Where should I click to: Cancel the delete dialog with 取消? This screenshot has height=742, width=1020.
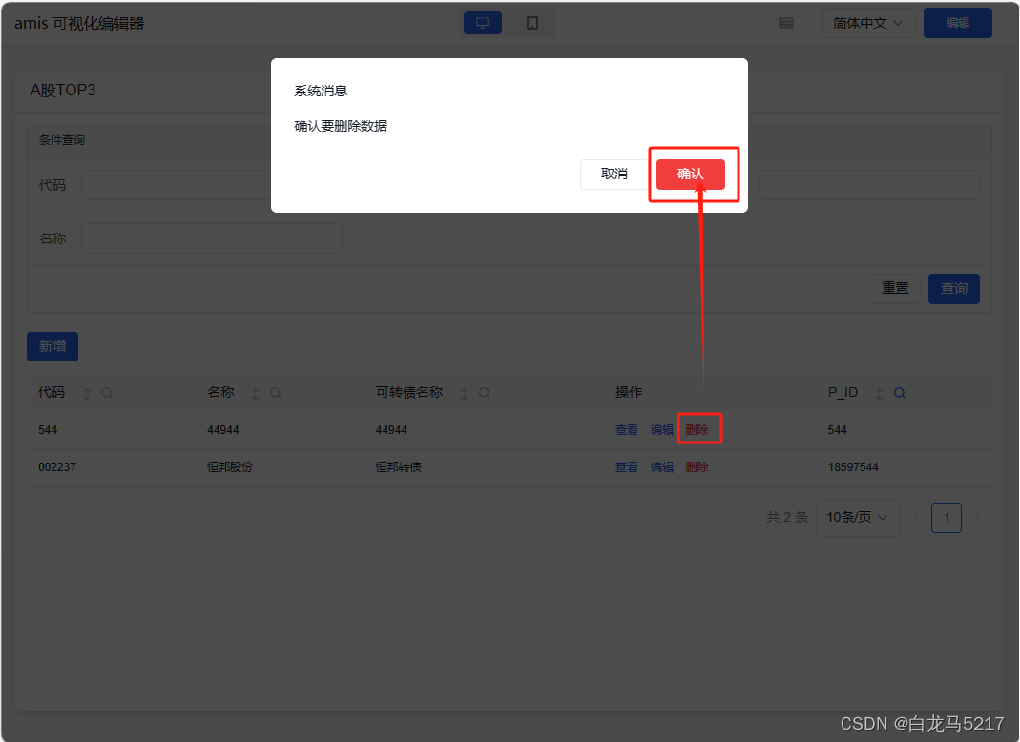pos(614,175)
